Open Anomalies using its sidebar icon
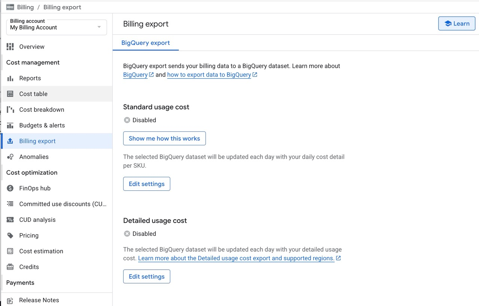The image size is (479, 306). tap(10, 157)
